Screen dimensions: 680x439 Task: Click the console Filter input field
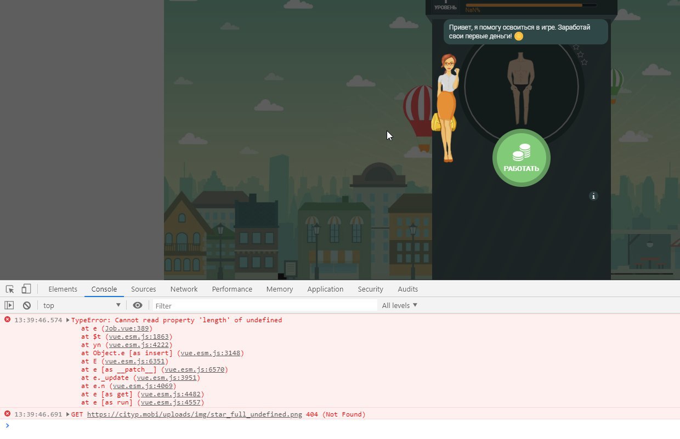click(x=264, y=305)
